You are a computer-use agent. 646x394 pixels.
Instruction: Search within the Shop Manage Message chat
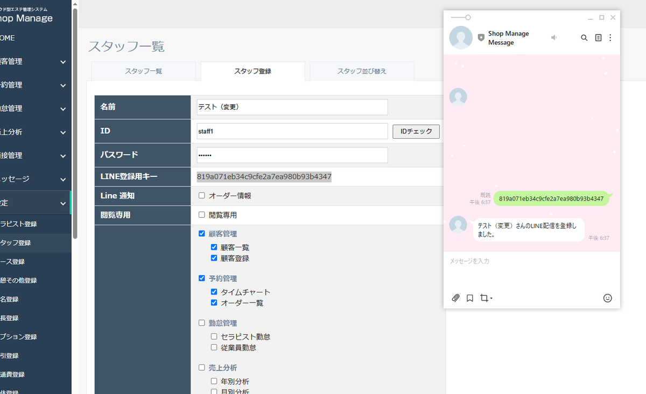point(584,38)
